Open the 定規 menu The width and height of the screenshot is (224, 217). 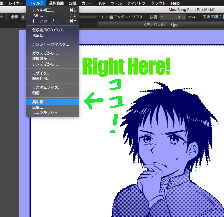[x=73, y=3]
